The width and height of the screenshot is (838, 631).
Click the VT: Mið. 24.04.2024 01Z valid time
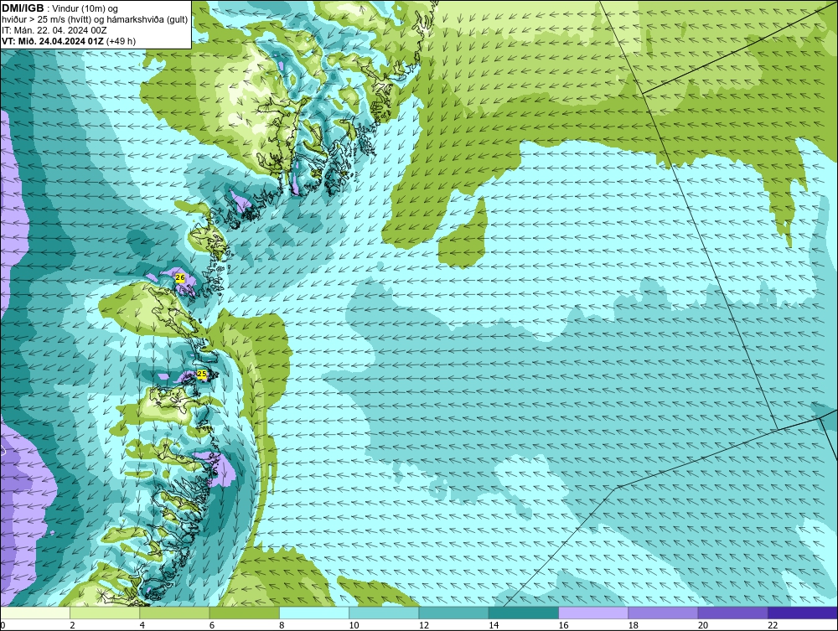tap(53, 41)
